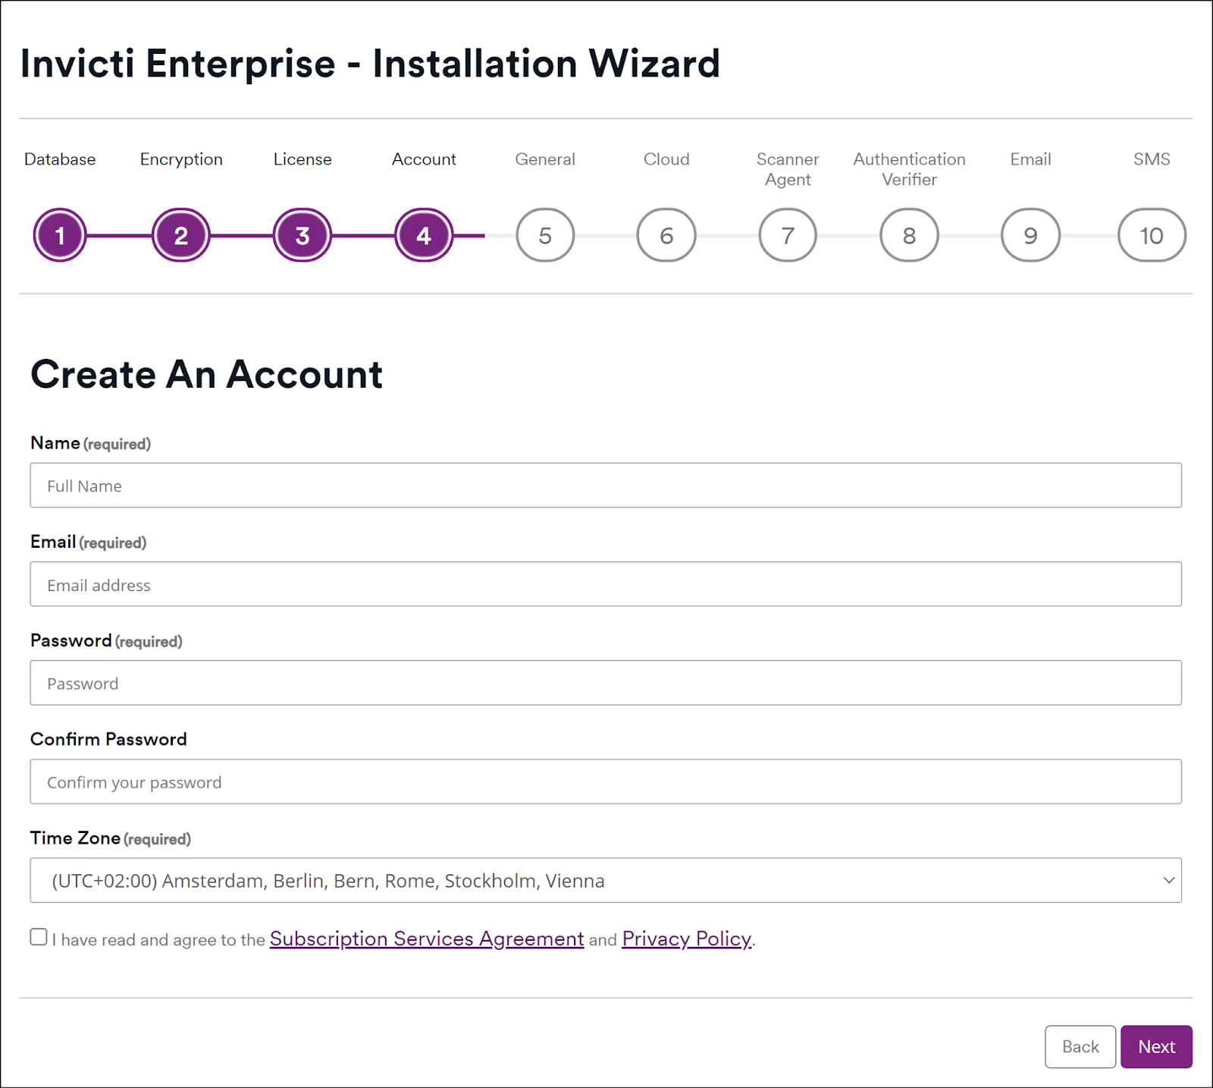
Task: Click the Back button
Action: pos(1080,1046)
